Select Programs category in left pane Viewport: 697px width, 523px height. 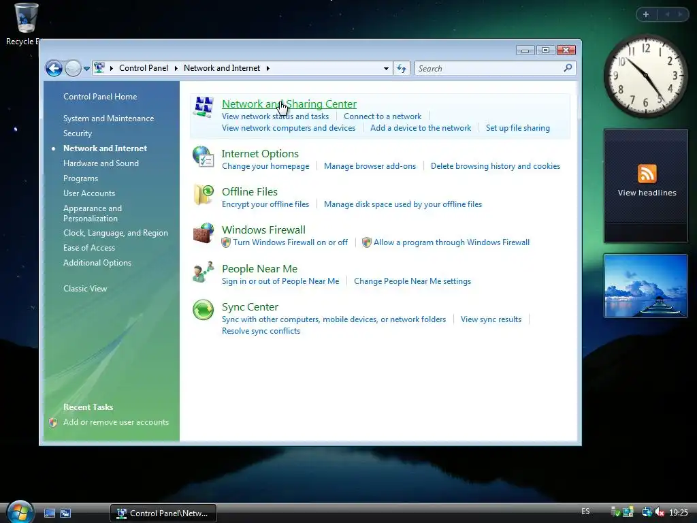[x=80, y=178]
